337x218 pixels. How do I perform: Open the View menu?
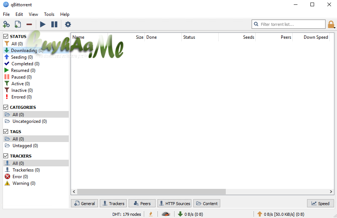(33, 14)
